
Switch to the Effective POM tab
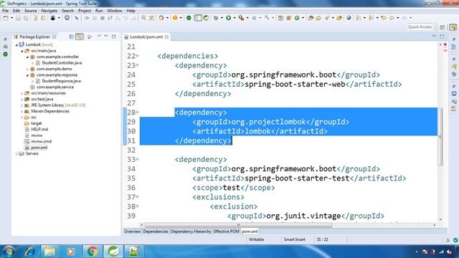[227, 231]
